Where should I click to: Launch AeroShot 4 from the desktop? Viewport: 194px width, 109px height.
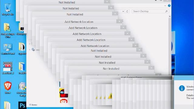click(8, 68)
